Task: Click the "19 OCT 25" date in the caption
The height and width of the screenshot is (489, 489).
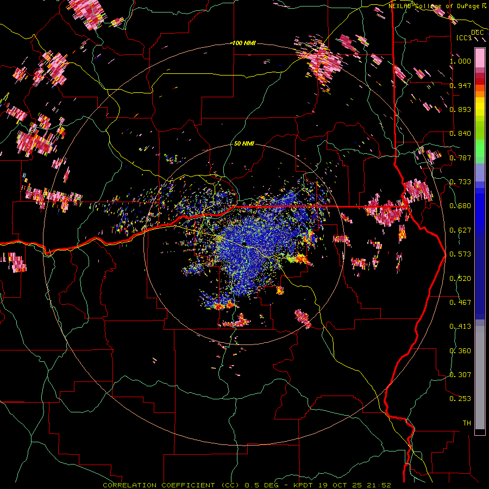Action: click(340, 485)
